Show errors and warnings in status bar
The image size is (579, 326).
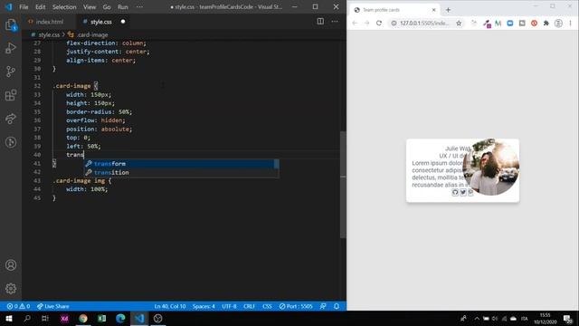tap(18, 306)
